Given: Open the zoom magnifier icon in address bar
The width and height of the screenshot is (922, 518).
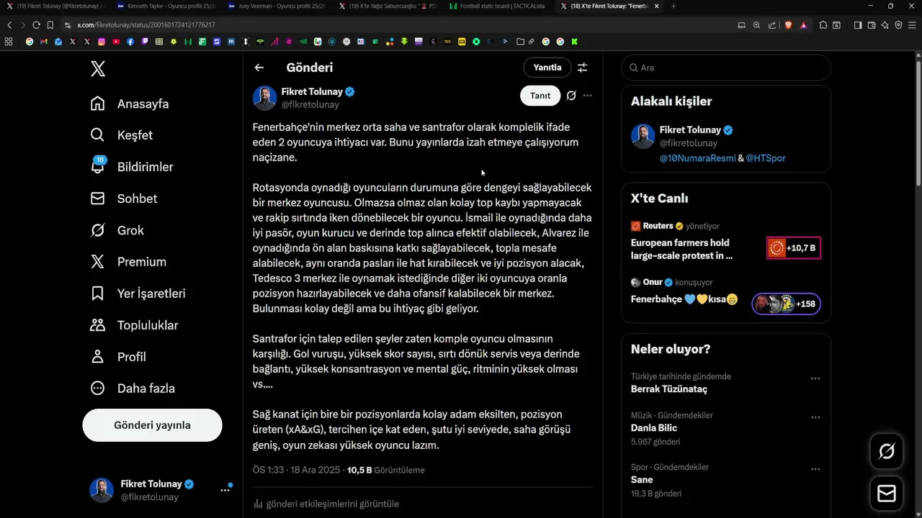Looking at the screenshot, I should tap(756, 25).
